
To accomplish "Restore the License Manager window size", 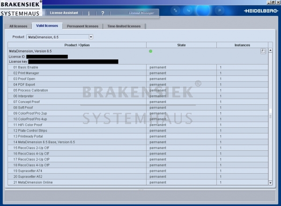I will [x=273, y=2].
